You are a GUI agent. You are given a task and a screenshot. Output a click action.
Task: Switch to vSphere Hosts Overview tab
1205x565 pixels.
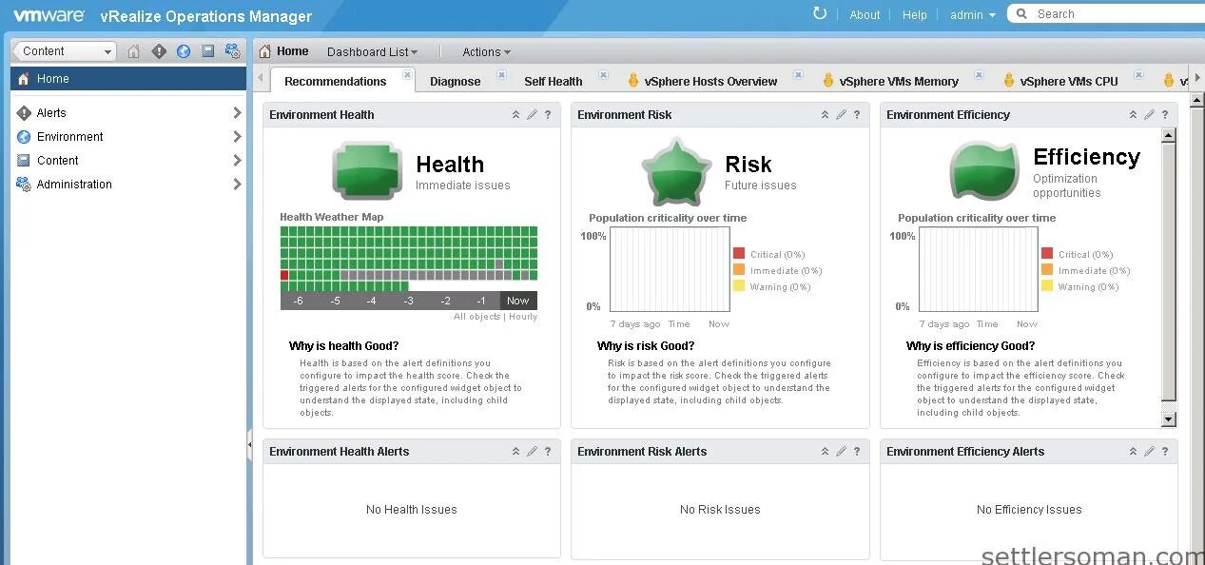tap(702, 81)
